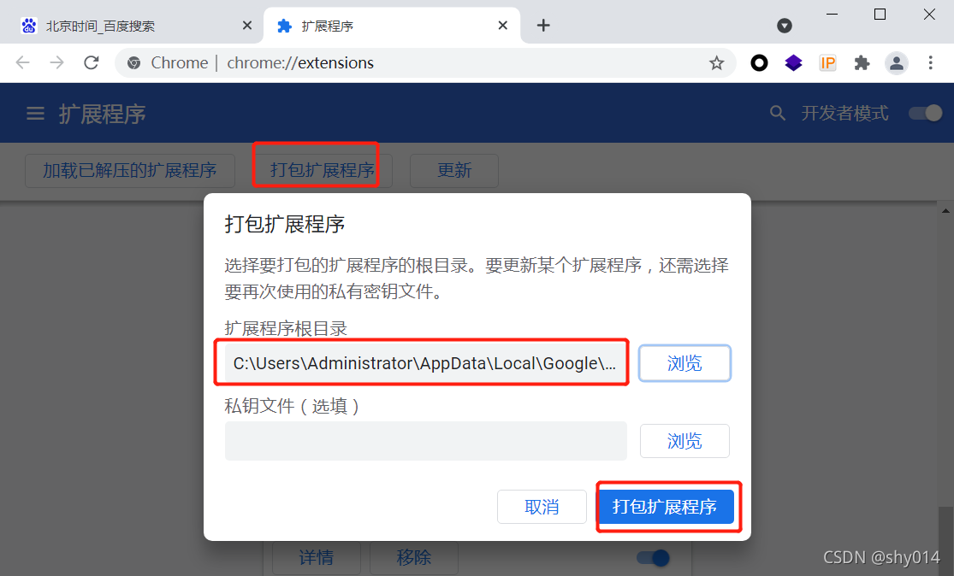Screen dimensions: 954x576
Task: Click 浏览 next to the extension root directory
Action: 684,363
